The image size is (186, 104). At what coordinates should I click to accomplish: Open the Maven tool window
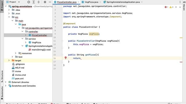[184, 6]
